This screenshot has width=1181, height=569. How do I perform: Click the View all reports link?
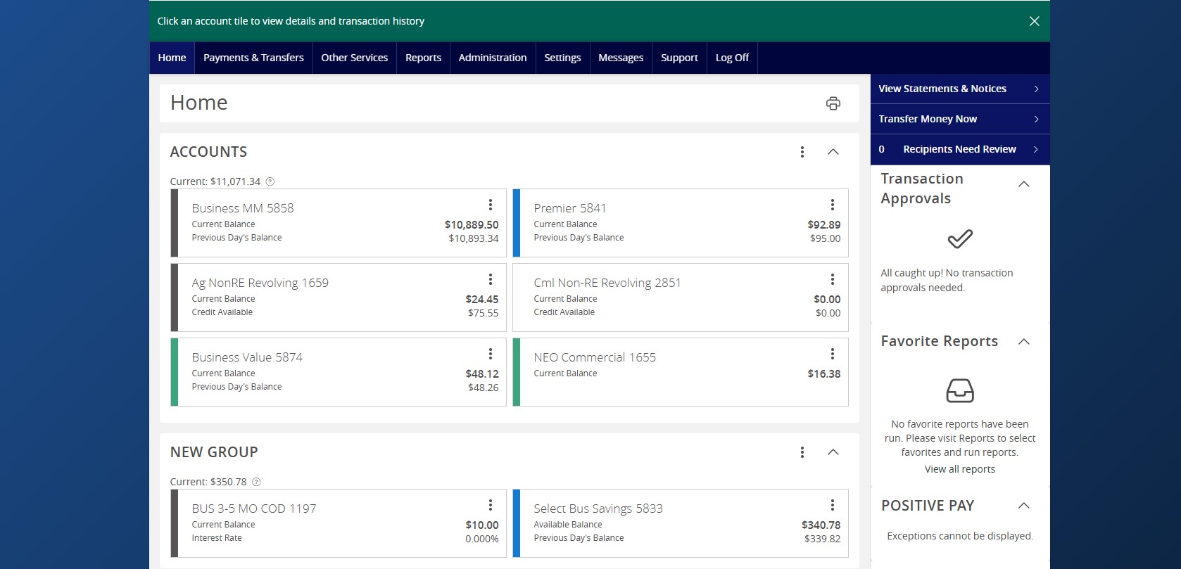(960, 469)
